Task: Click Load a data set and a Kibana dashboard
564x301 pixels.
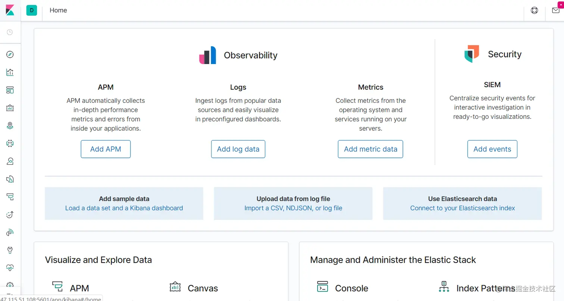Action: coord(124,208)
